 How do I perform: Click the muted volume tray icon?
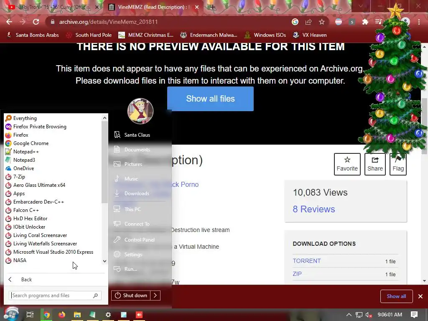tap(369, 315)
